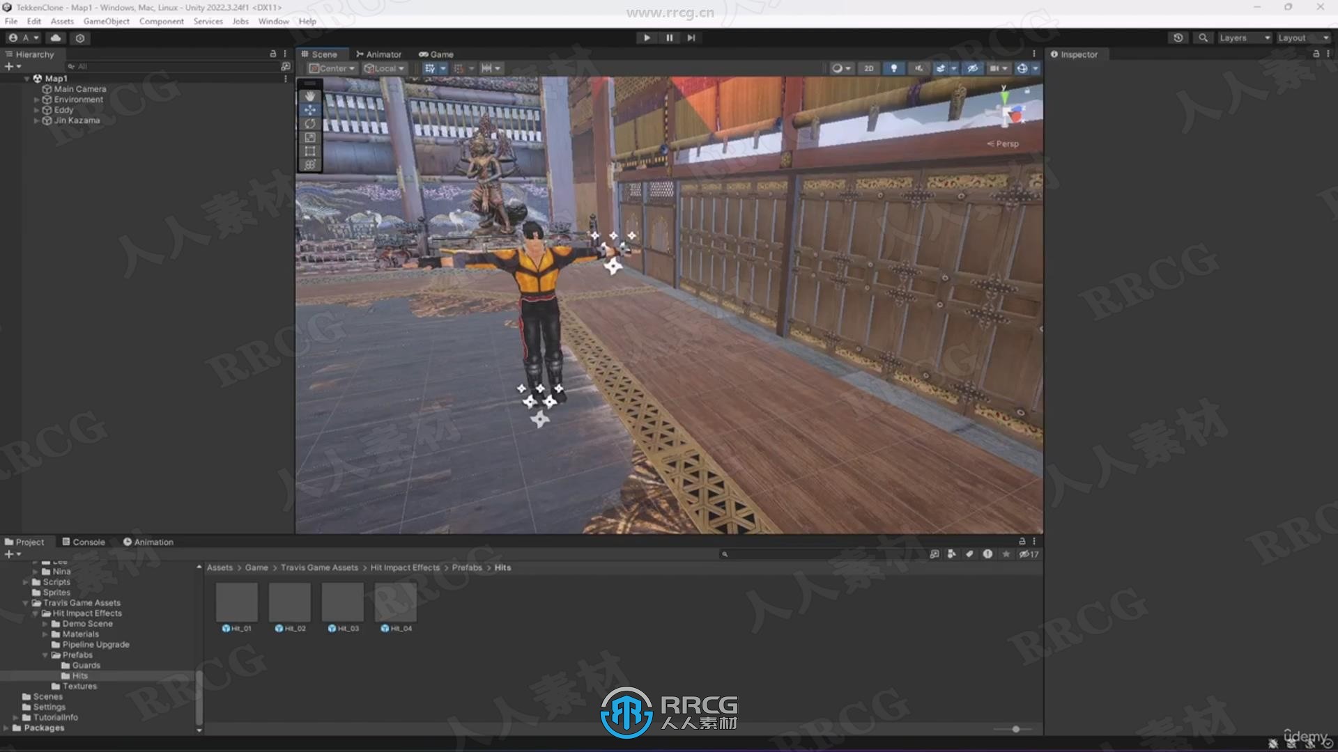The image size is (1338, 752).
Task: Open the File menu
Action: coord(11,21)
